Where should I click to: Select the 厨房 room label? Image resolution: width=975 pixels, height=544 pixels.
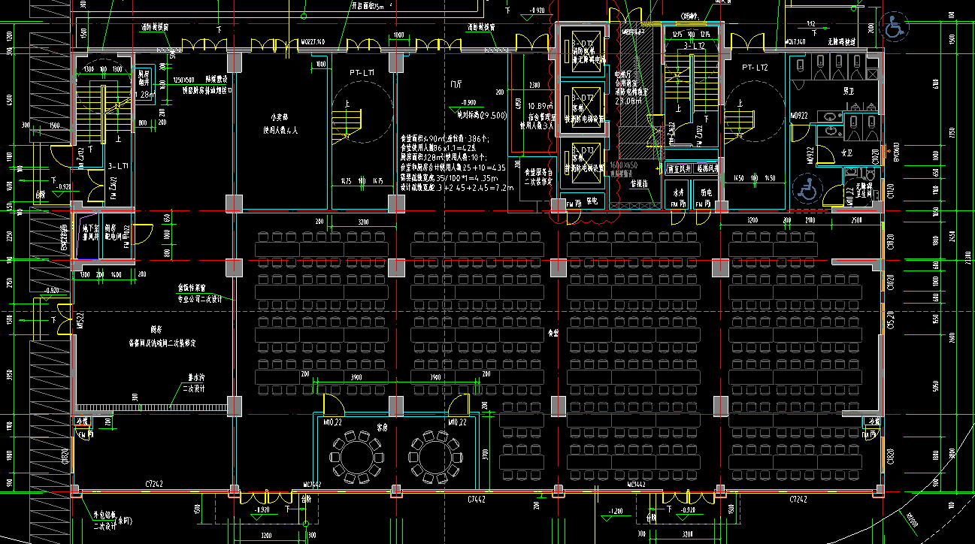click(156, 328)
